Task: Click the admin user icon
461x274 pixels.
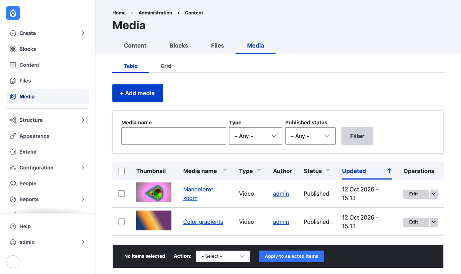Action: 13,242
